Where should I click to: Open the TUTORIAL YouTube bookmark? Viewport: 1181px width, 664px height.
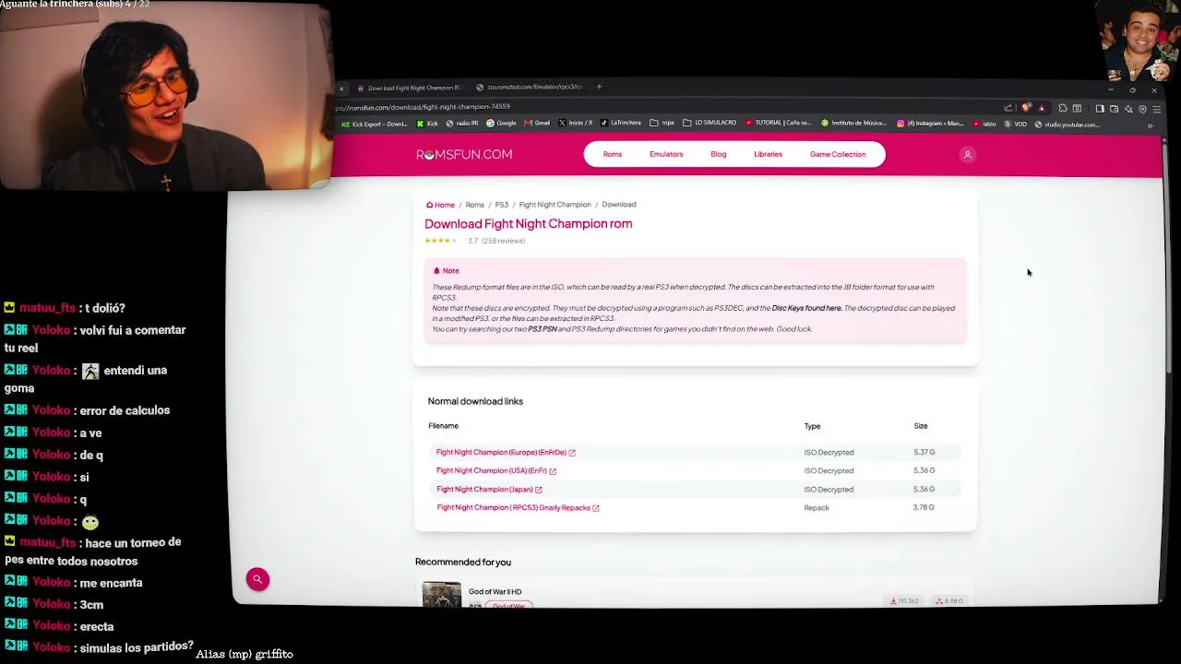(778, 124)
